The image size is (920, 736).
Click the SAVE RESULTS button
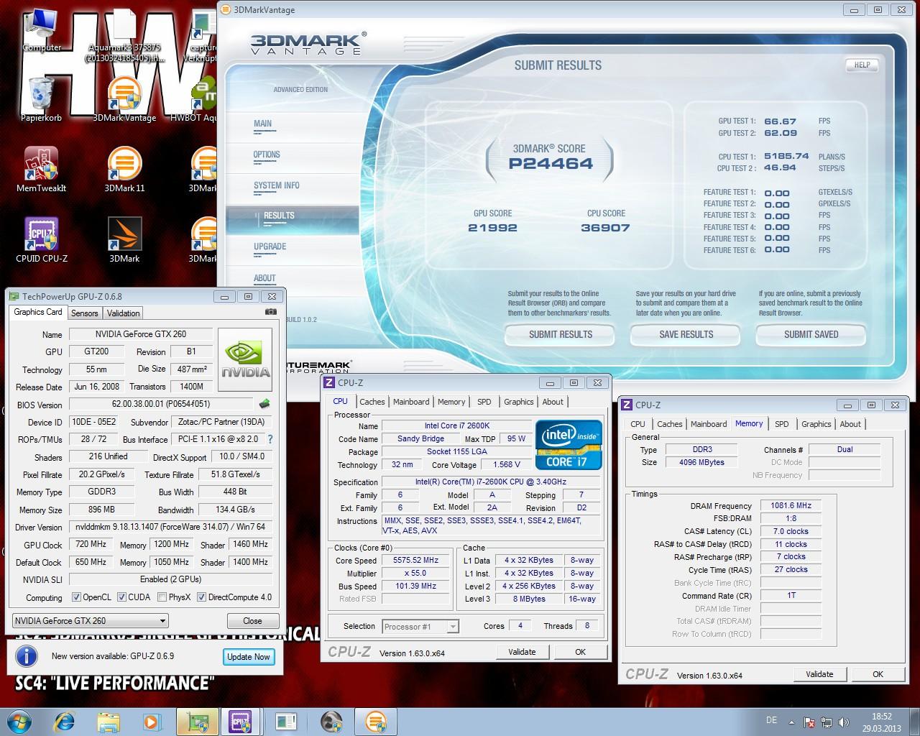pos(686,335)
